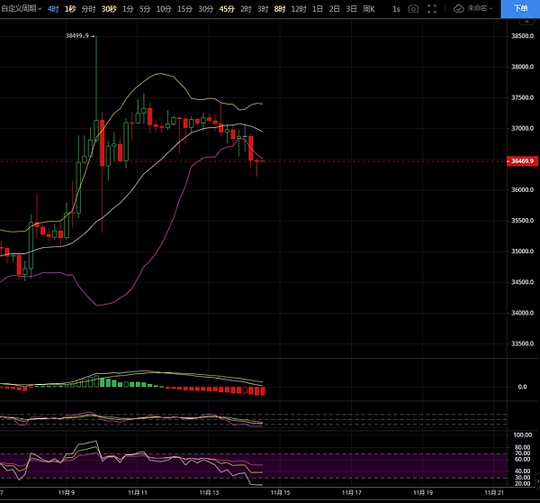Click the 38499.9 high price marker
Viewport: 540px width, 503px height.
coord(78,36)
